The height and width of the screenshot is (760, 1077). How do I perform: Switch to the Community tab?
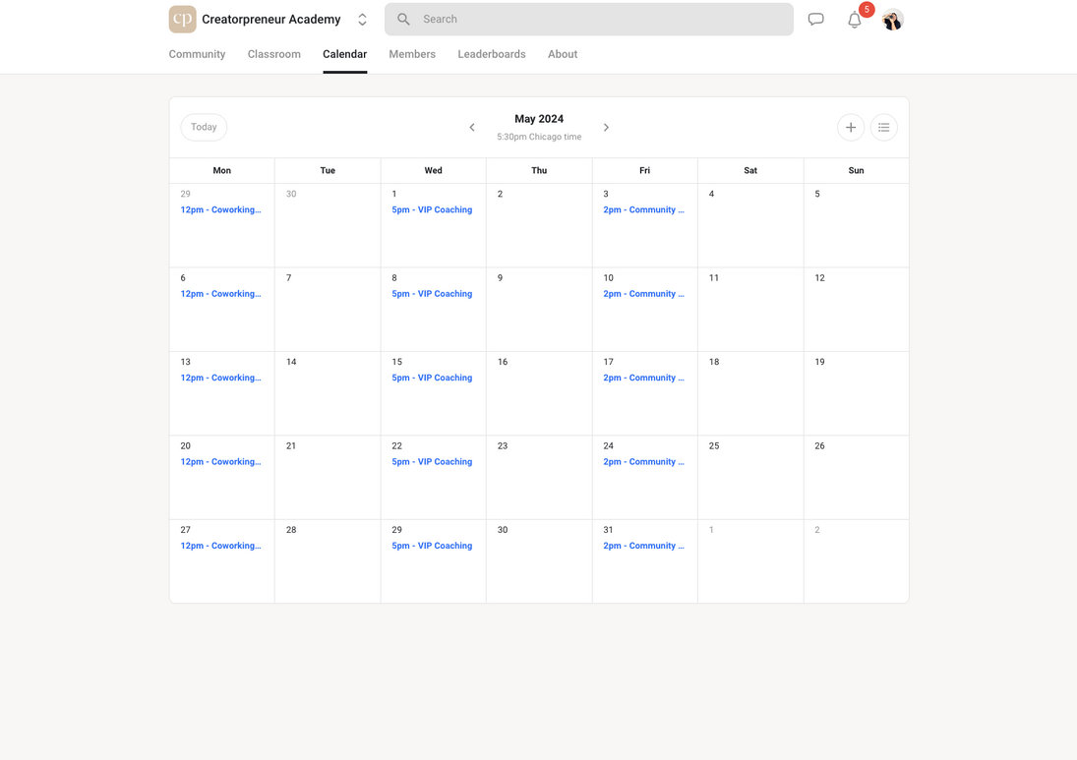coord(197,54)
